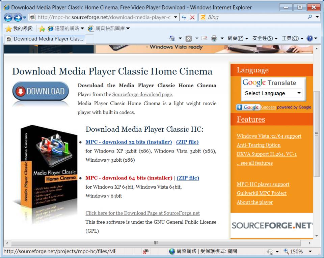Click the Print icon
The width and height of the screenshot is (324, 258).
(x=214, y=39)
